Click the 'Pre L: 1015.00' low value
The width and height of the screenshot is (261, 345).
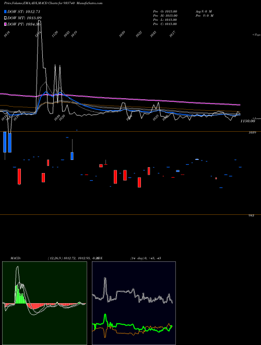165,20
